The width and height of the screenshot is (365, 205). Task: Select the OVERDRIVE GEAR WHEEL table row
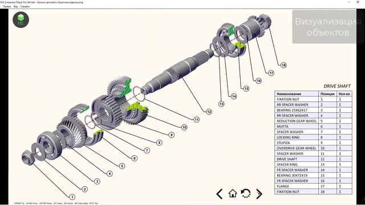[313, 148]
